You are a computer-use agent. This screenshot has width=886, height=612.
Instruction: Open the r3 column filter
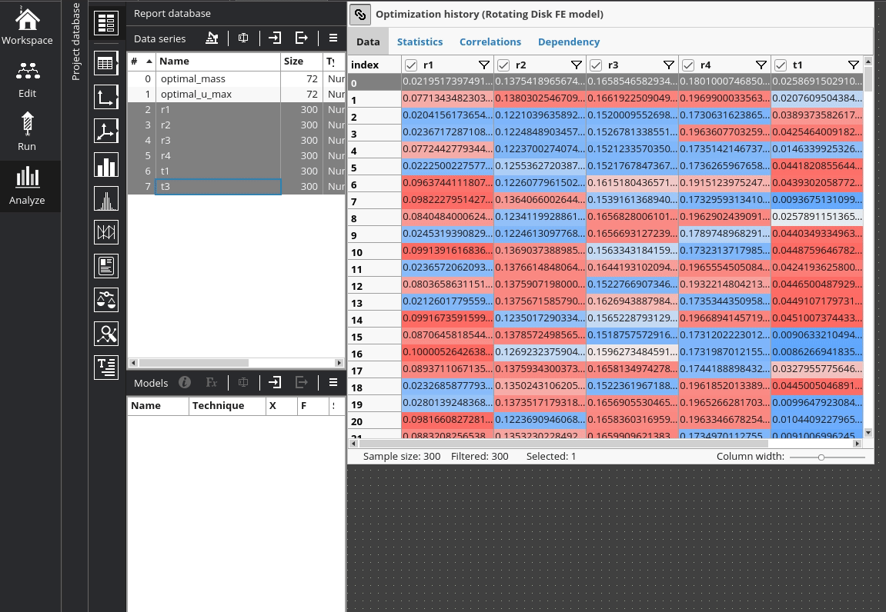point(668,65)
